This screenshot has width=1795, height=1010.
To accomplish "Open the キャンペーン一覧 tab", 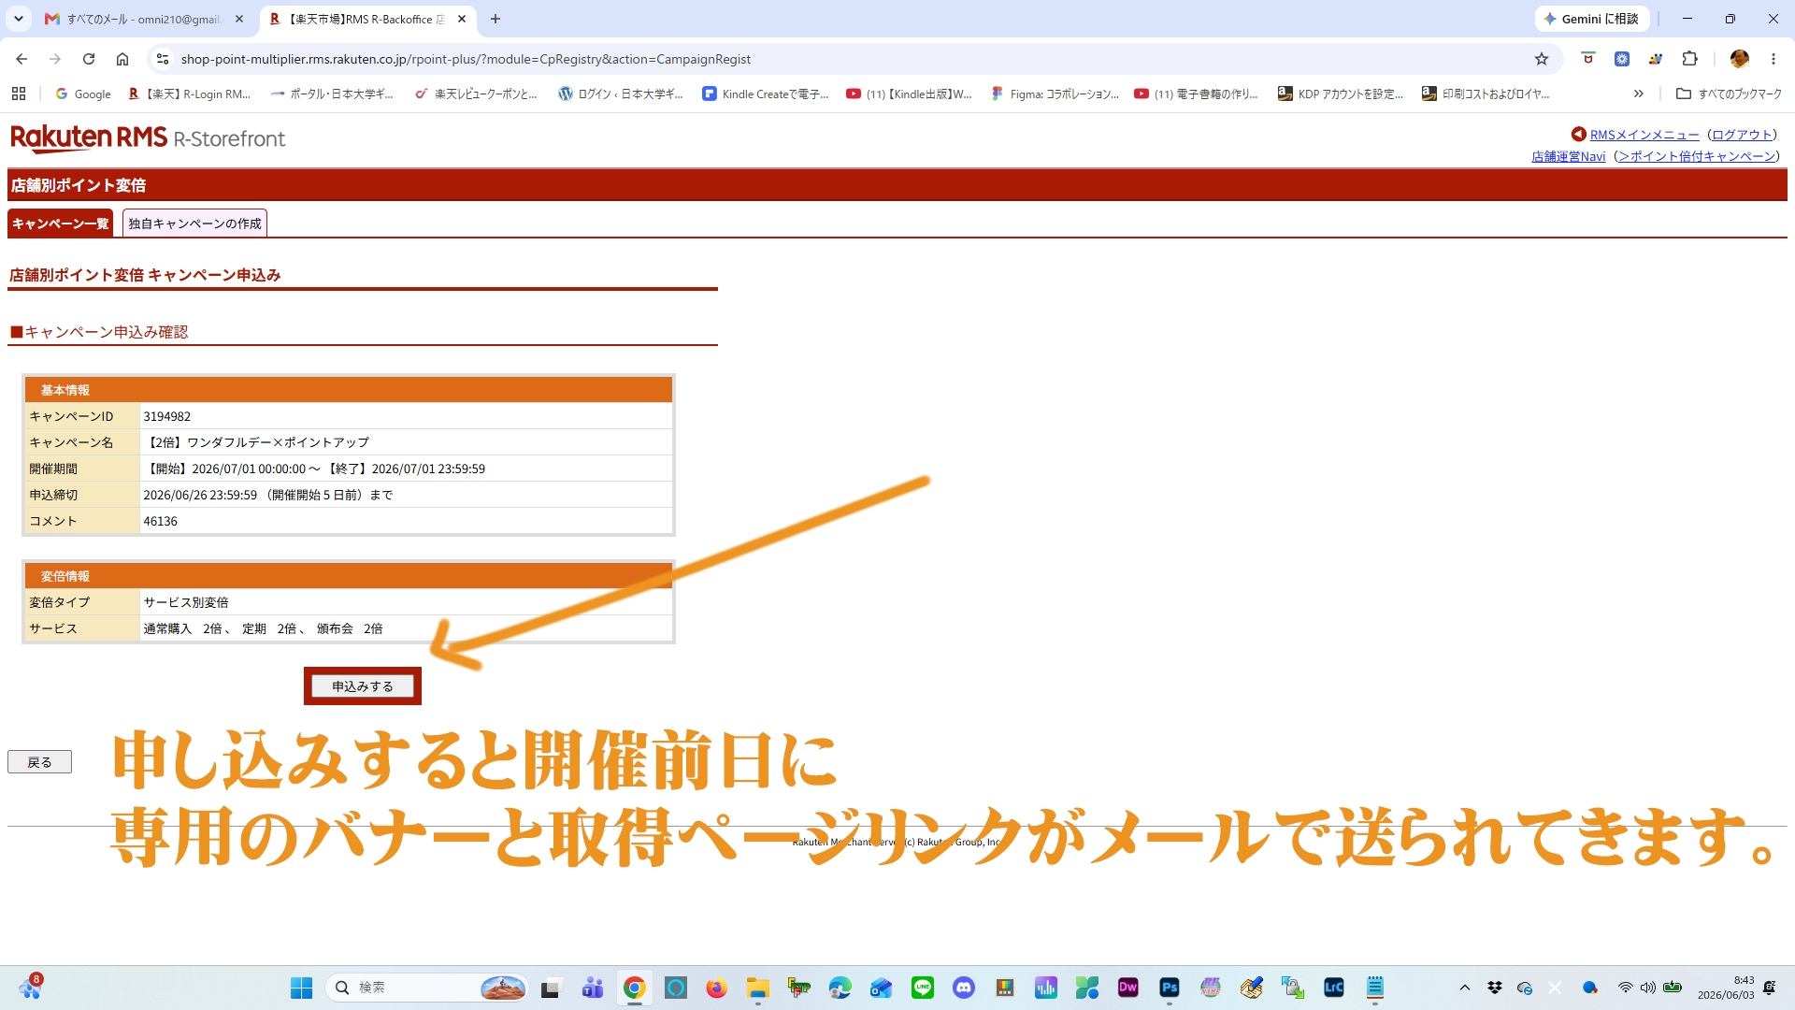I will point(61,224).
